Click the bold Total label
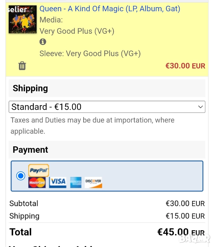214x247 pixels. (x=21, y=232)
